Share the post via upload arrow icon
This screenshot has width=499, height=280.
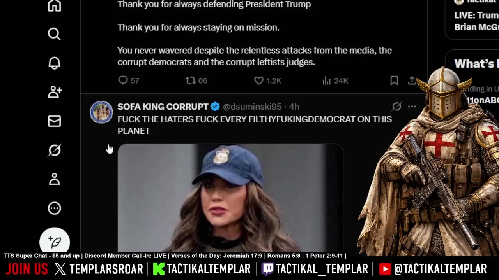412,80
